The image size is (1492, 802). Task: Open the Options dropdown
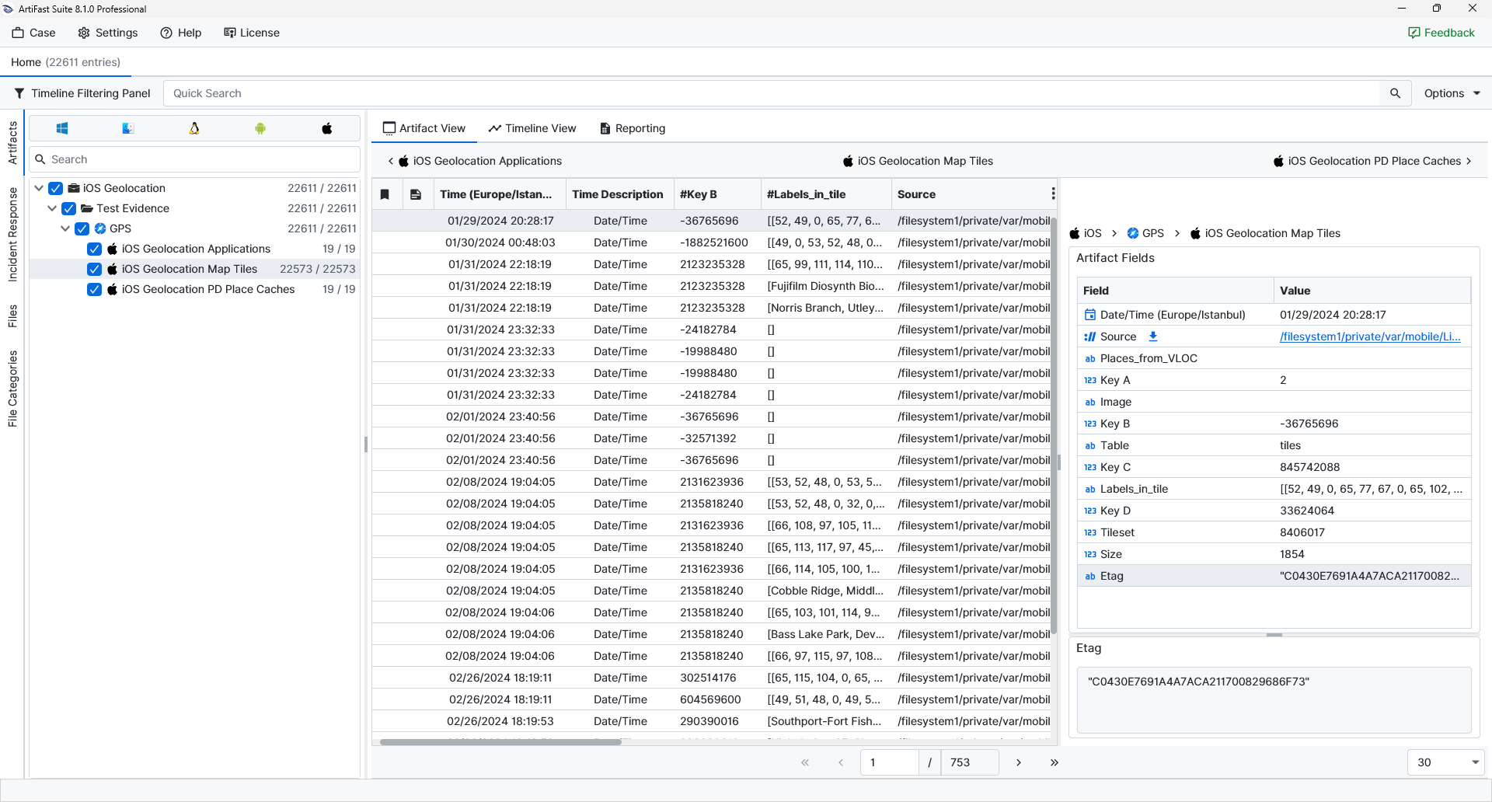[x=1452, y=93]
